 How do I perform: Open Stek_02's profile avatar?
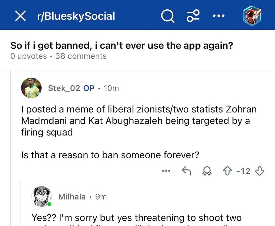[31, 88]
